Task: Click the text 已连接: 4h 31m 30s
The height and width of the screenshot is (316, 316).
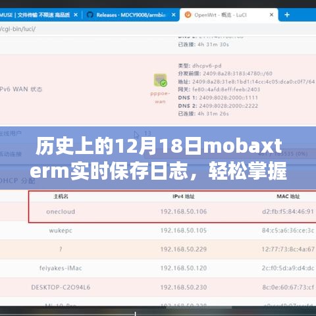Action: tap(203, 45)
